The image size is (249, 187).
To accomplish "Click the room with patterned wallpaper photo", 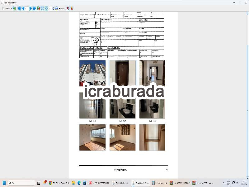I will 122,137.
